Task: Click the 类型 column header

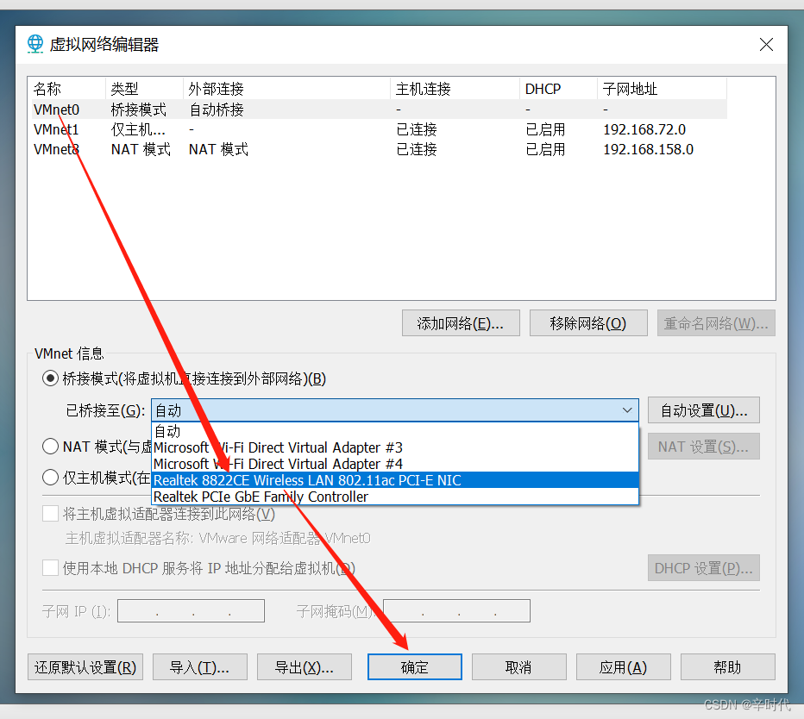Action: (x=144, y=89)
